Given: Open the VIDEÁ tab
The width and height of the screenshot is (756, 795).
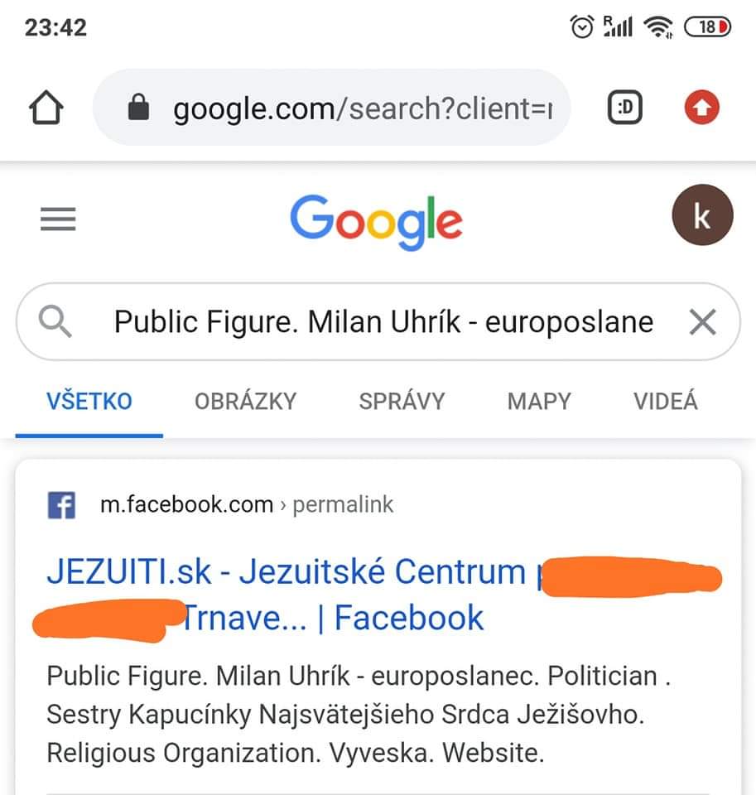Looking at the screenshot, I should (666, 402).
